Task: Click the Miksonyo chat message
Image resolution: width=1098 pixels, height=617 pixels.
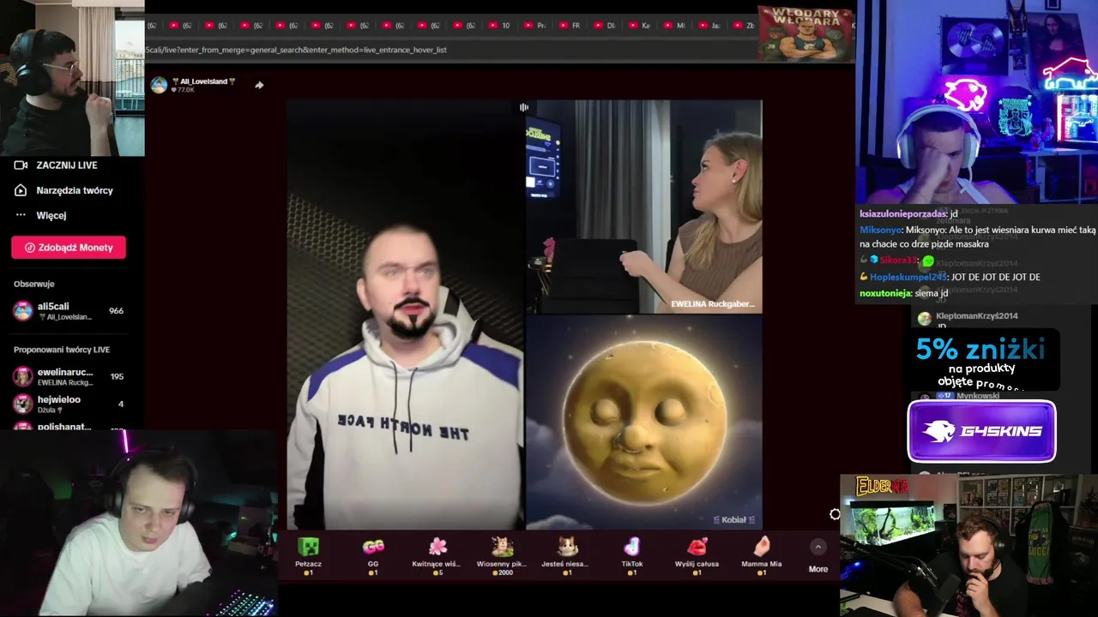Action: [x=977, y=237]
